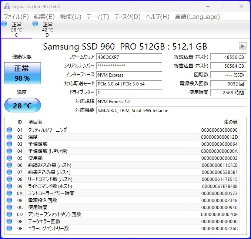
Task: Open the ファイル(F) menu
Action: pos(16,17)
